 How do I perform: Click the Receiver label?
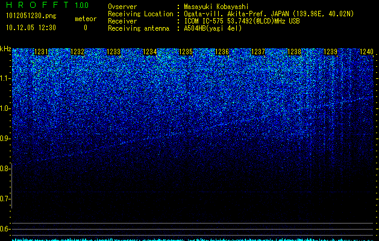click(x=122, y=21)
